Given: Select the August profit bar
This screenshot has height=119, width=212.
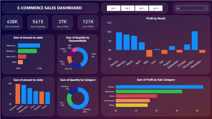Looking at the screenshot, I should pyautogui.click(x=172, y=48).
